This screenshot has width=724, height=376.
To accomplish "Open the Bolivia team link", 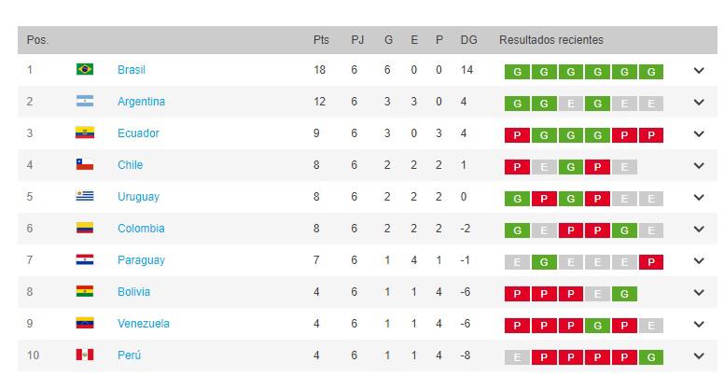I will [133, 292].
